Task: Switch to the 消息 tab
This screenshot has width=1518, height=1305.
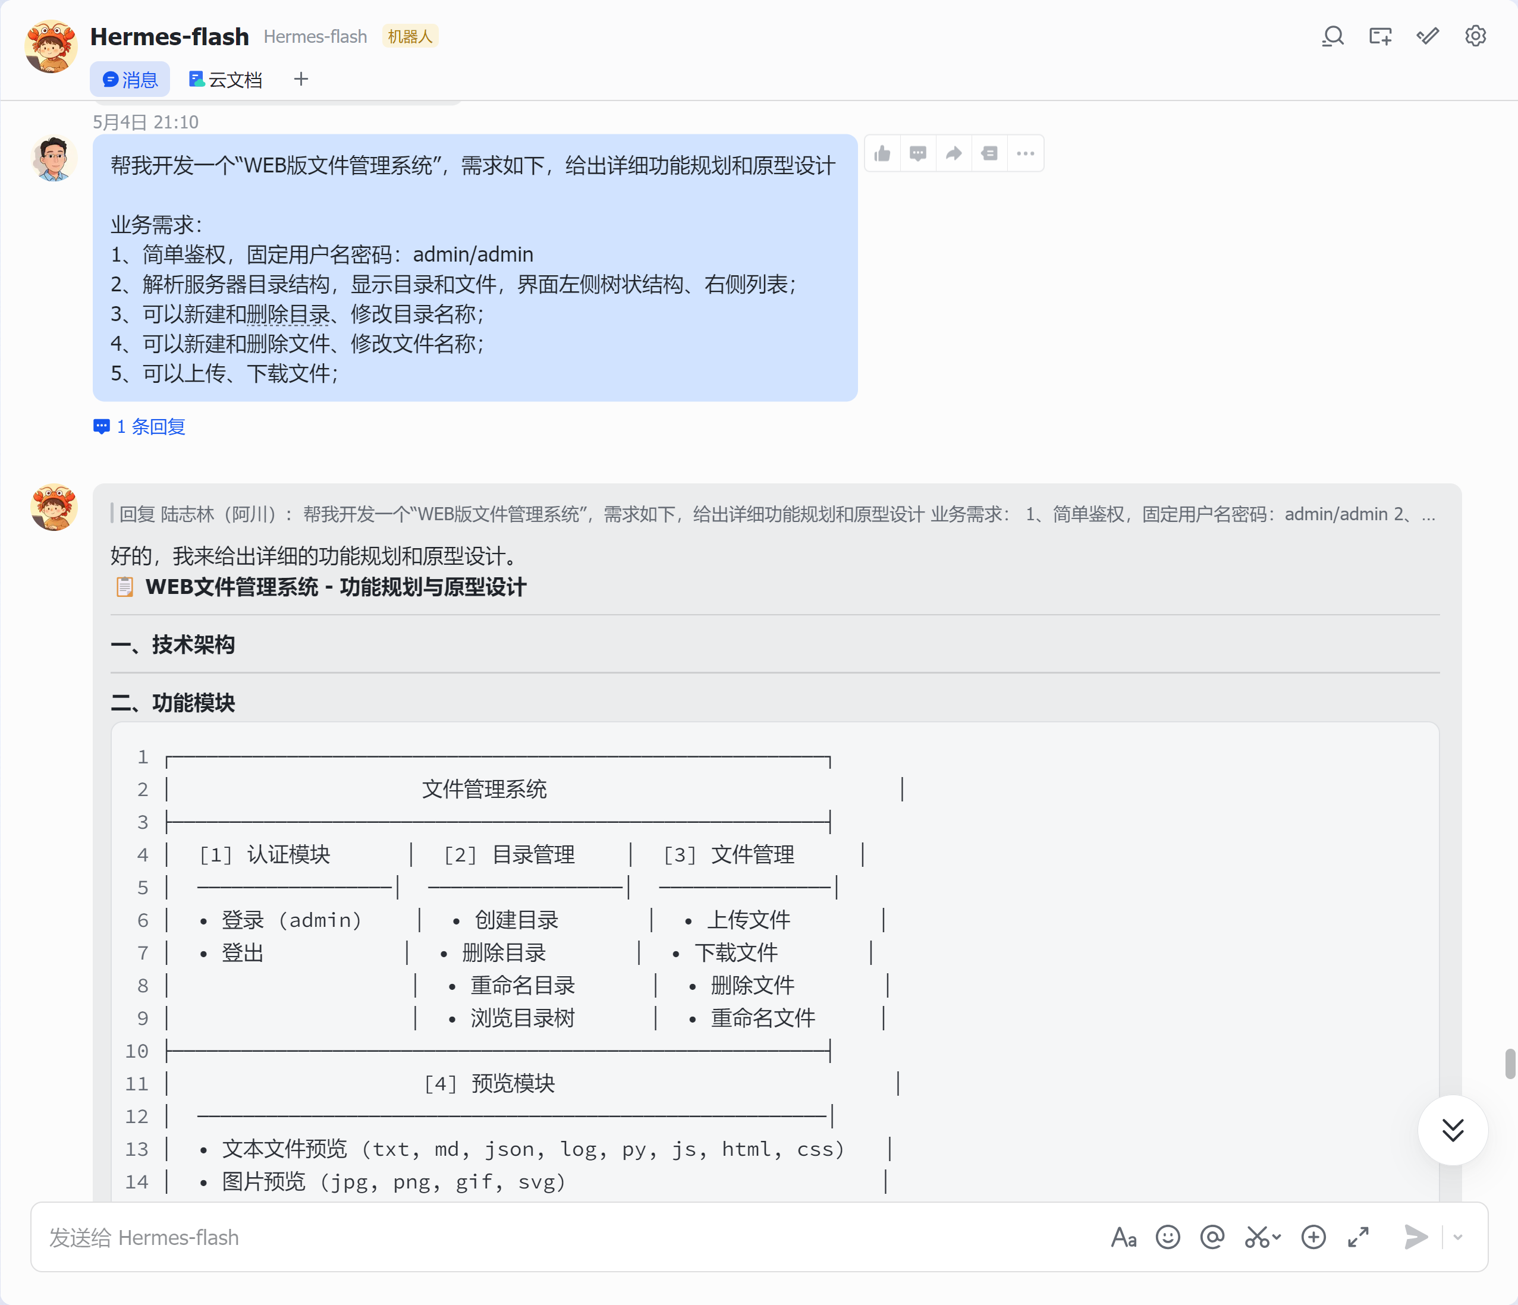Action: click(x=130, y=79)
